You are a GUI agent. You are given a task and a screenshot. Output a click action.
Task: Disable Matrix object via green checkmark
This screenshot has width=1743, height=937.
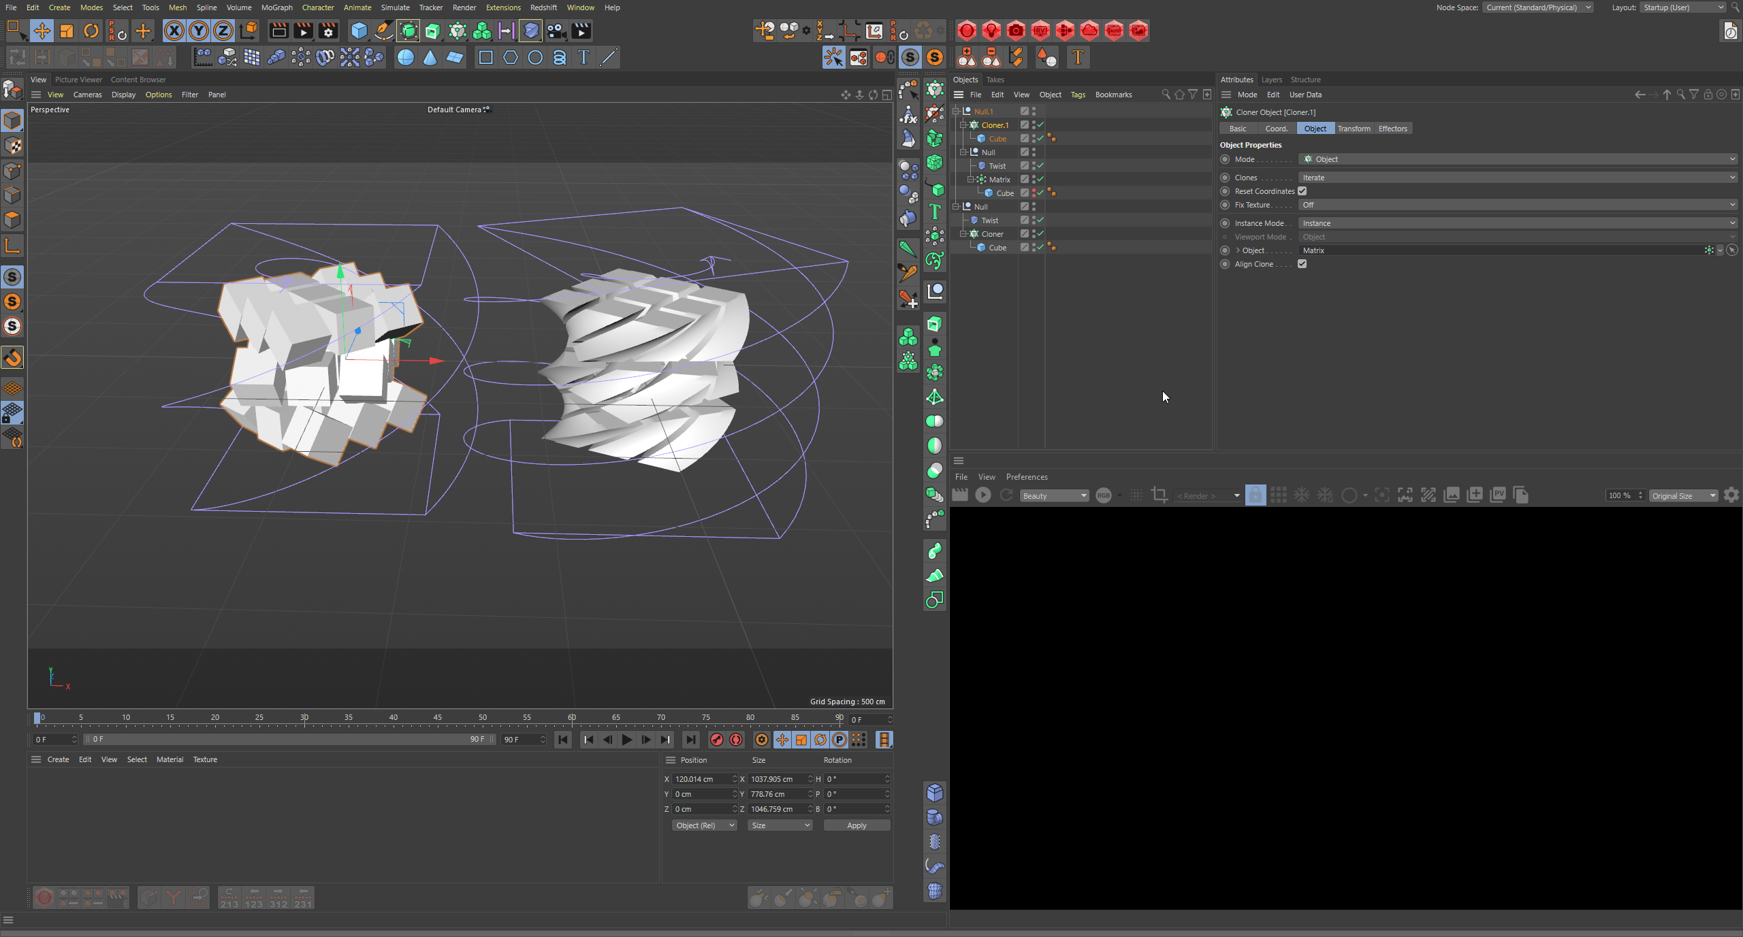tap(1040, 180)
